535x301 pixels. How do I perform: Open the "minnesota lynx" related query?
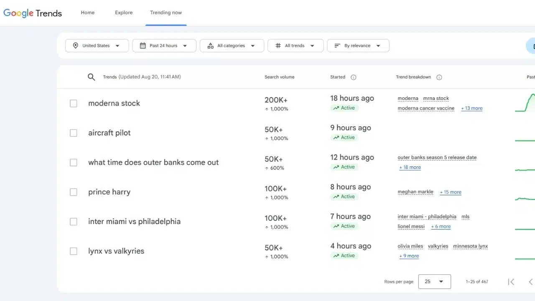(x=471, y=246)
